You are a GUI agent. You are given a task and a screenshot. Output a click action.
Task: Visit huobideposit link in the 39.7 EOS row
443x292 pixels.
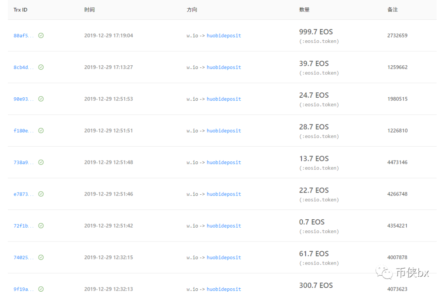(224, 67)
